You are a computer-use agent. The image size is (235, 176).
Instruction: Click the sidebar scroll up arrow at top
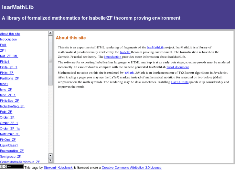point(50,33)
